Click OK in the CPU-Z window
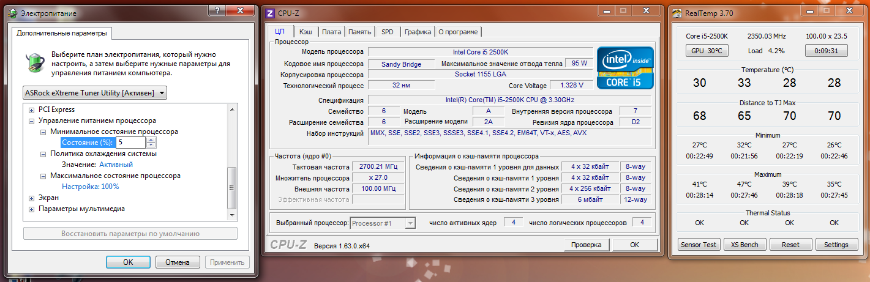This screenshot has height=282, width=870. click(634, 245)
